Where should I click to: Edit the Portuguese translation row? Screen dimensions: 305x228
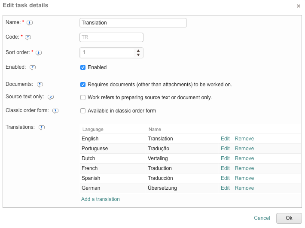tap(225, 149)
